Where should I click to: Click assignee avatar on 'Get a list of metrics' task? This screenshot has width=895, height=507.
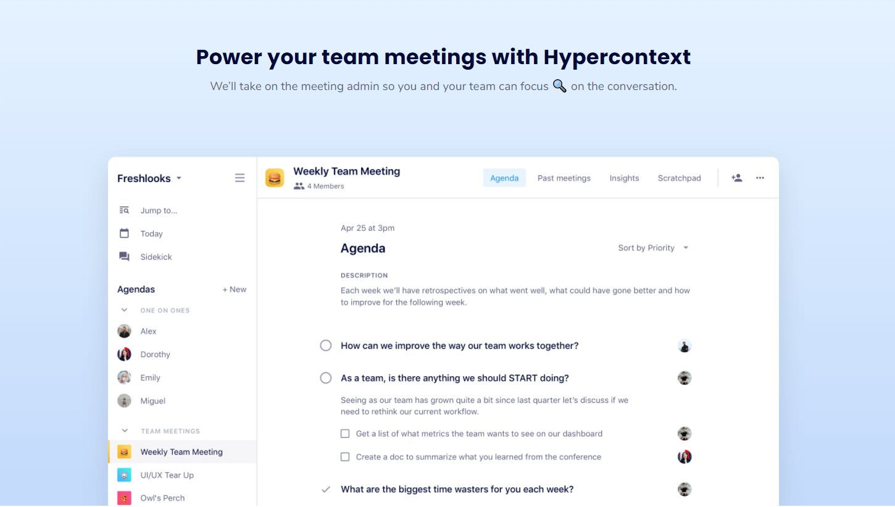pos(685,434)
